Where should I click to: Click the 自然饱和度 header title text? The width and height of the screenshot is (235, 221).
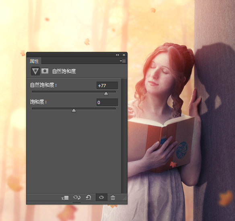click(64, 71)
